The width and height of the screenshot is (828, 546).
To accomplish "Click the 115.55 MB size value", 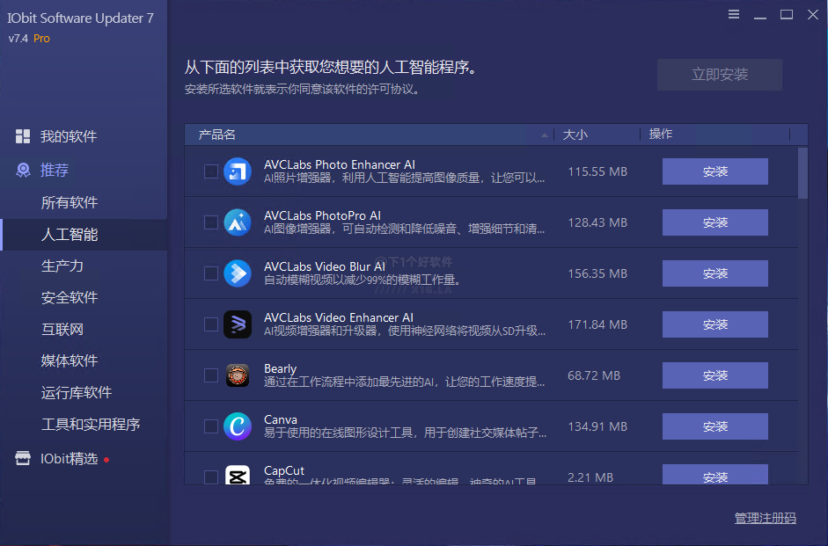I will 597,171.
